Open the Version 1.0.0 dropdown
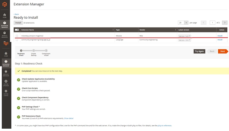Viewport: 229px width, 131px height. 185,40
